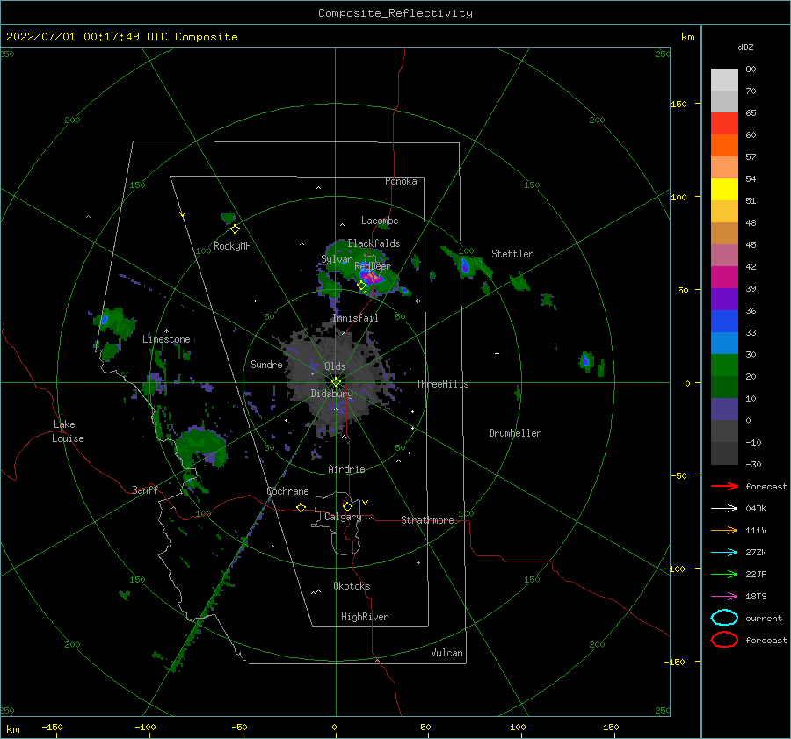The height and width of the screenshot is (739, 791).
Task: Click the yellow diamond marker at RedDeer
Action: (x=361, y=286)
